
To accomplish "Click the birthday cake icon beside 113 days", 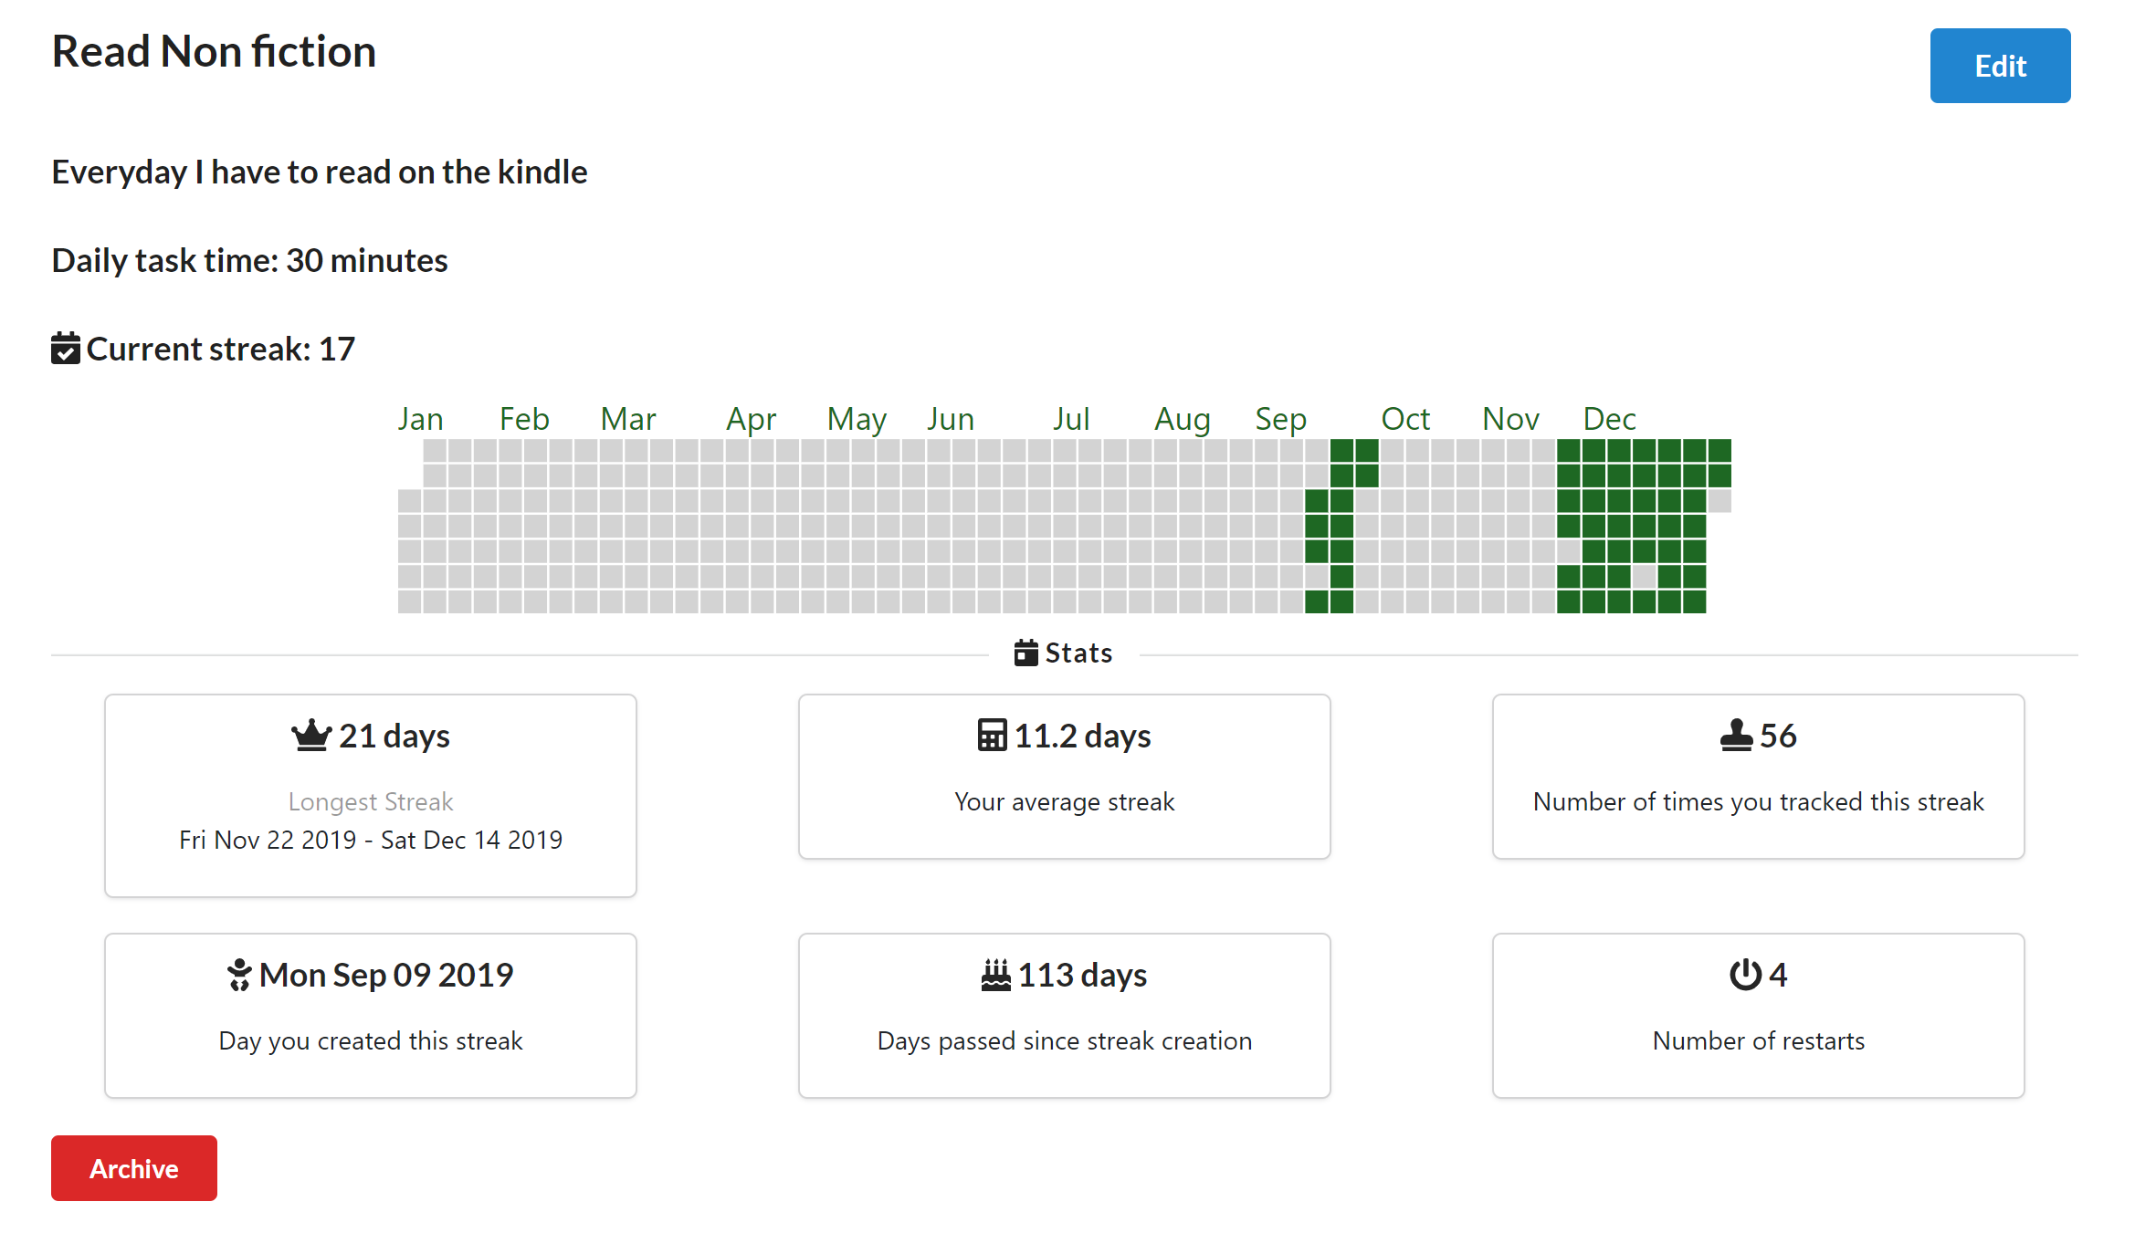I will (x=995, y=975).
